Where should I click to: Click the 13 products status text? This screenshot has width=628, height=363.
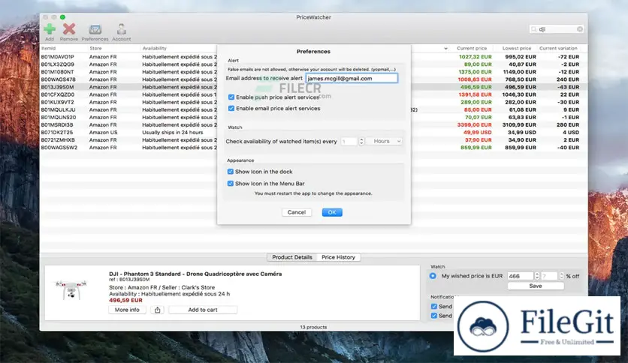point(313,327)
